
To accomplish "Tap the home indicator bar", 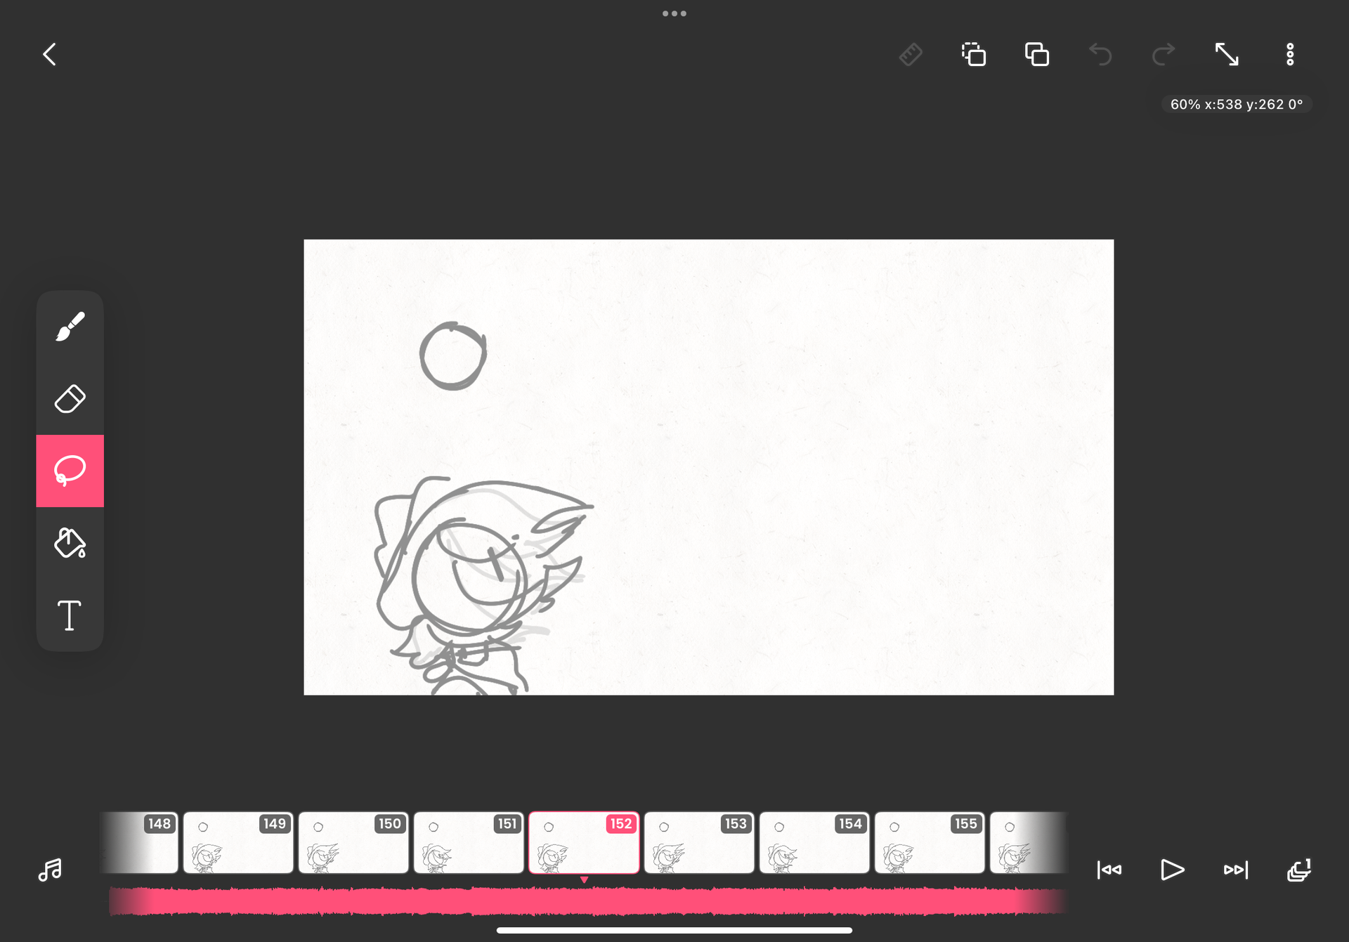I will pyautogui.click(x=674, y=930).
